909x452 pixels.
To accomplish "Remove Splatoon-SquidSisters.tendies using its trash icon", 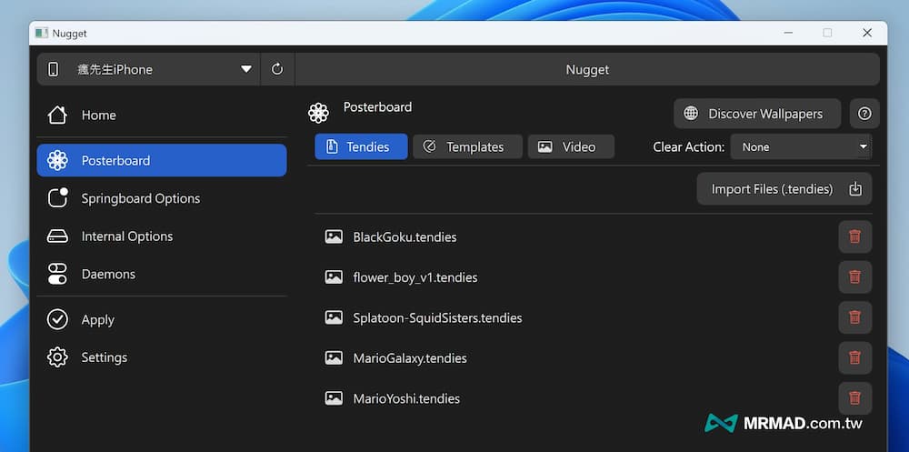I will coord(854,317).
